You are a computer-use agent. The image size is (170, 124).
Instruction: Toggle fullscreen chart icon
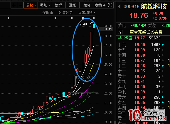click(x=110, y=5)
